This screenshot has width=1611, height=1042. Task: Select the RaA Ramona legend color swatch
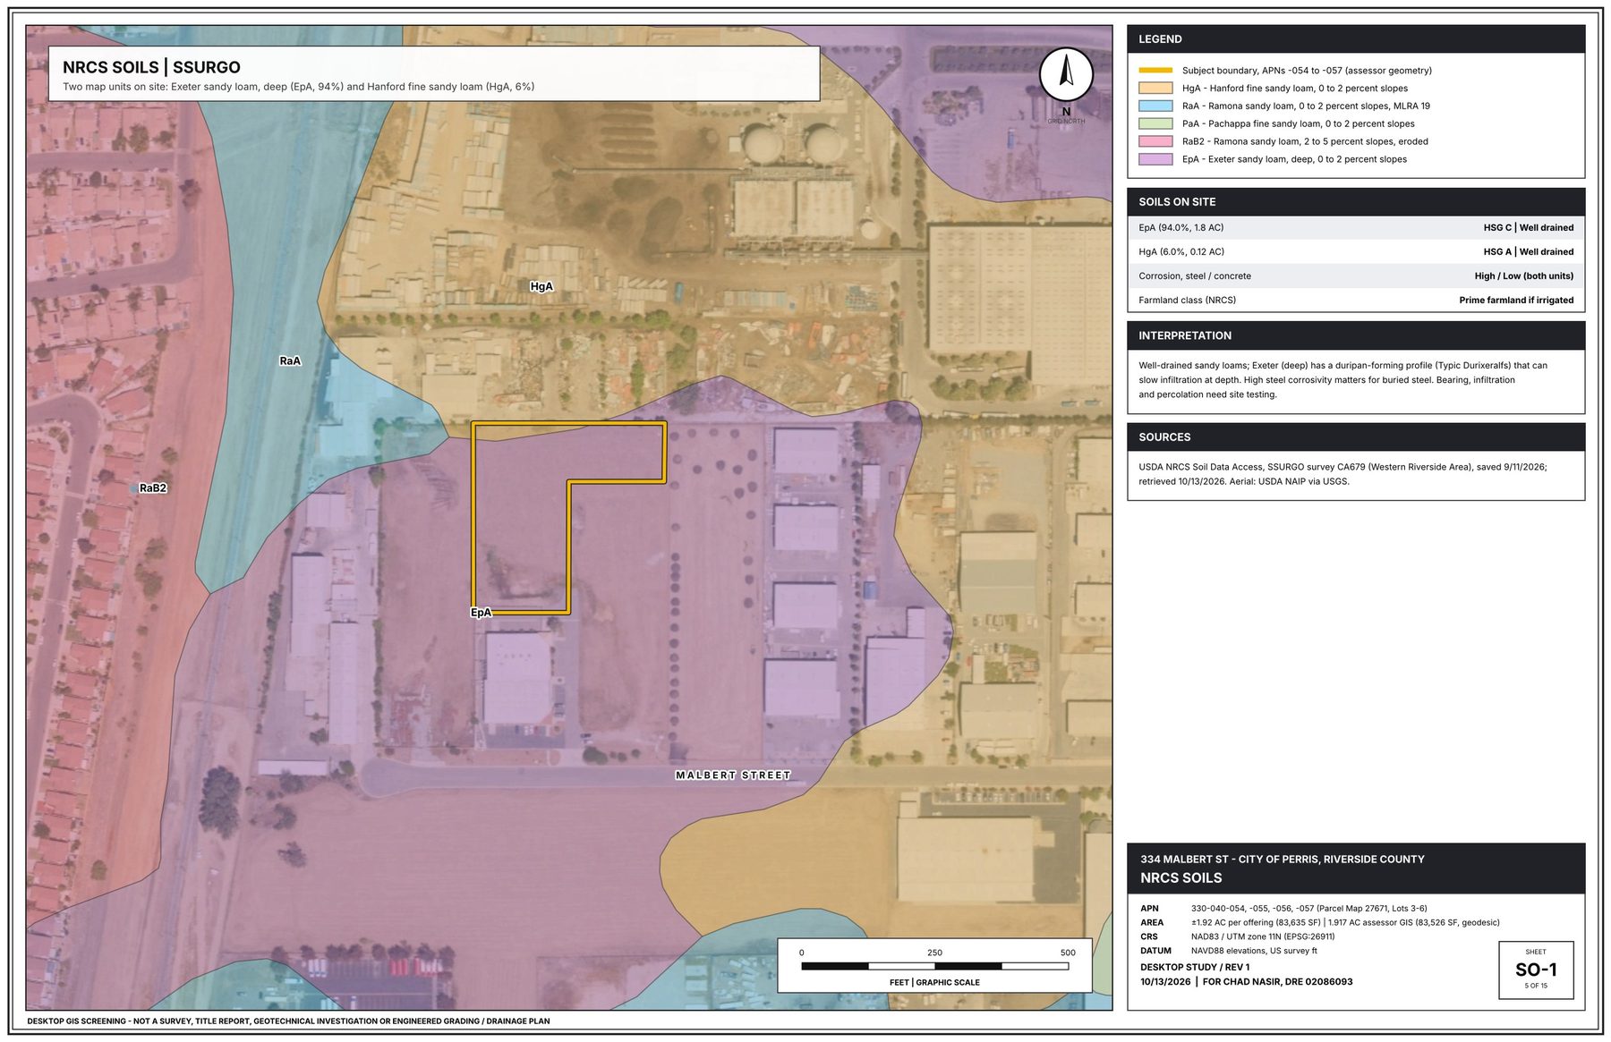click(1155, 106)
